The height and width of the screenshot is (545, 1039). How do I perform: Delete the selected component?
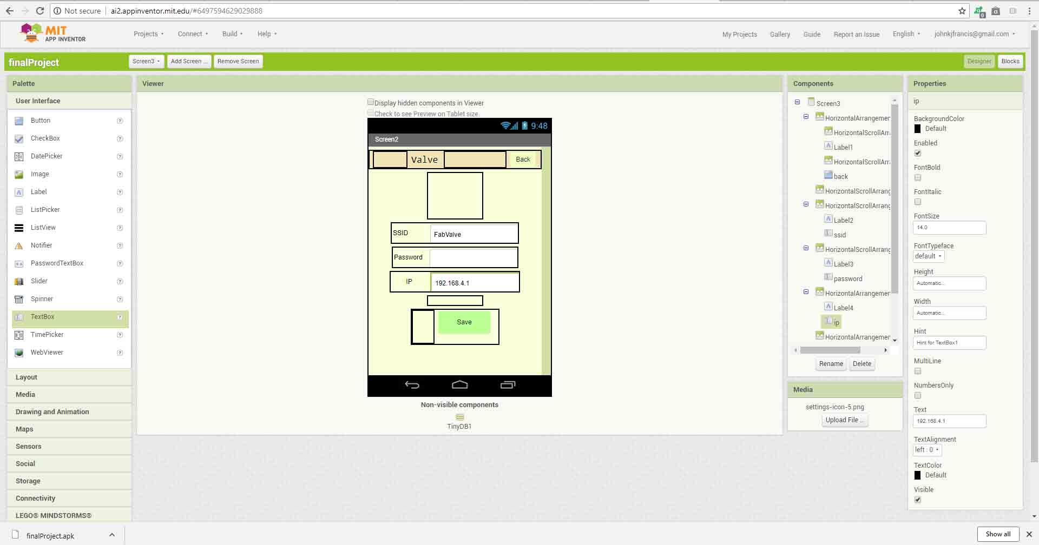[862, 364]
